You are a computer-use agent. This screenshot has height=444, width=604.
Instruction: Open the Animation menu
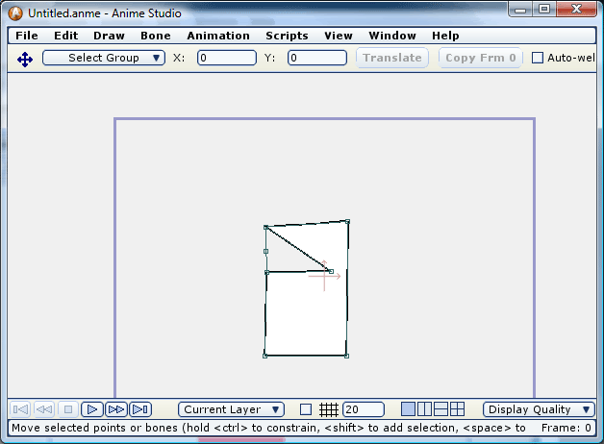click(x=218, y=36)
